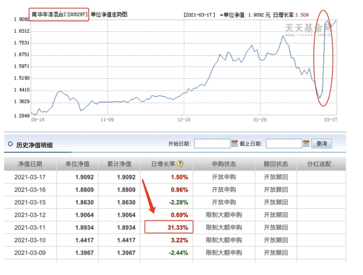This screenshot has width=363, height=275.
Task: Click the 03-17 x-axis label
Action: pos(331,120)
